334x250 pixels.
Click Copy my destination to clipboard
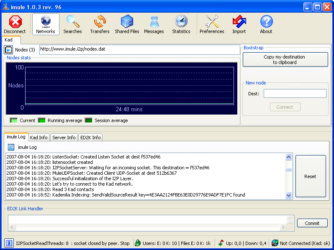pyautogui.click(x=285, y=60)
